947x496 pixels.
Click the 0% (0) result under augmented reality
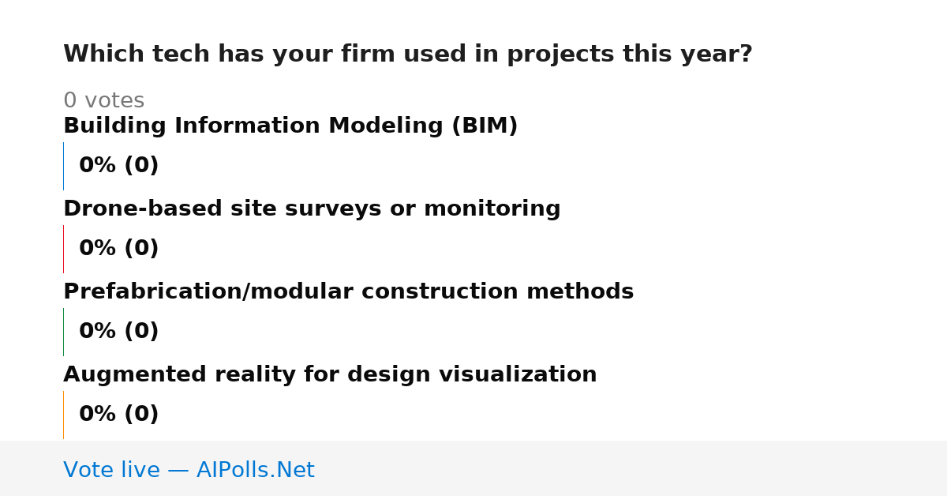pos(118,415)
